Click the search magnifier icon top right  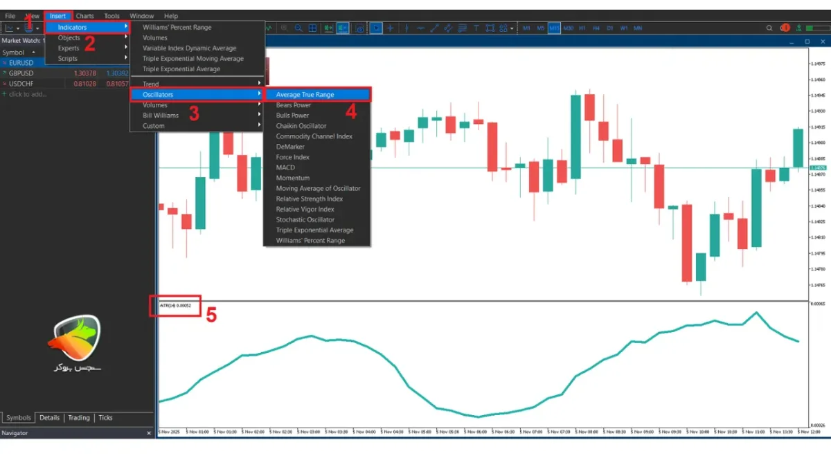pyautogui.click(x=769, y=28)
